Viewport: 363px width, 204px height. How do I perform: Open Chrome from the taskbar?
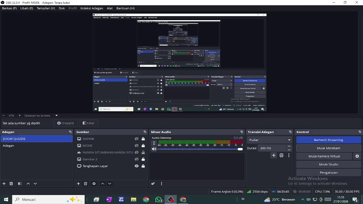(x=146, y=199)
